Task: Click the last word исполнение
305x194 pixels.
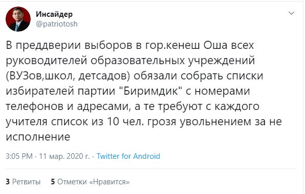Action: [38, 137]
